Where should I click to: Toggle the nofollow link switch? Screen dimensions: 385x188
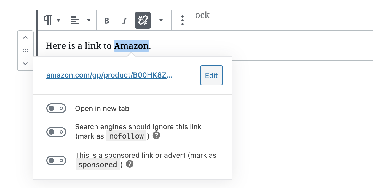tap(56, 132)
